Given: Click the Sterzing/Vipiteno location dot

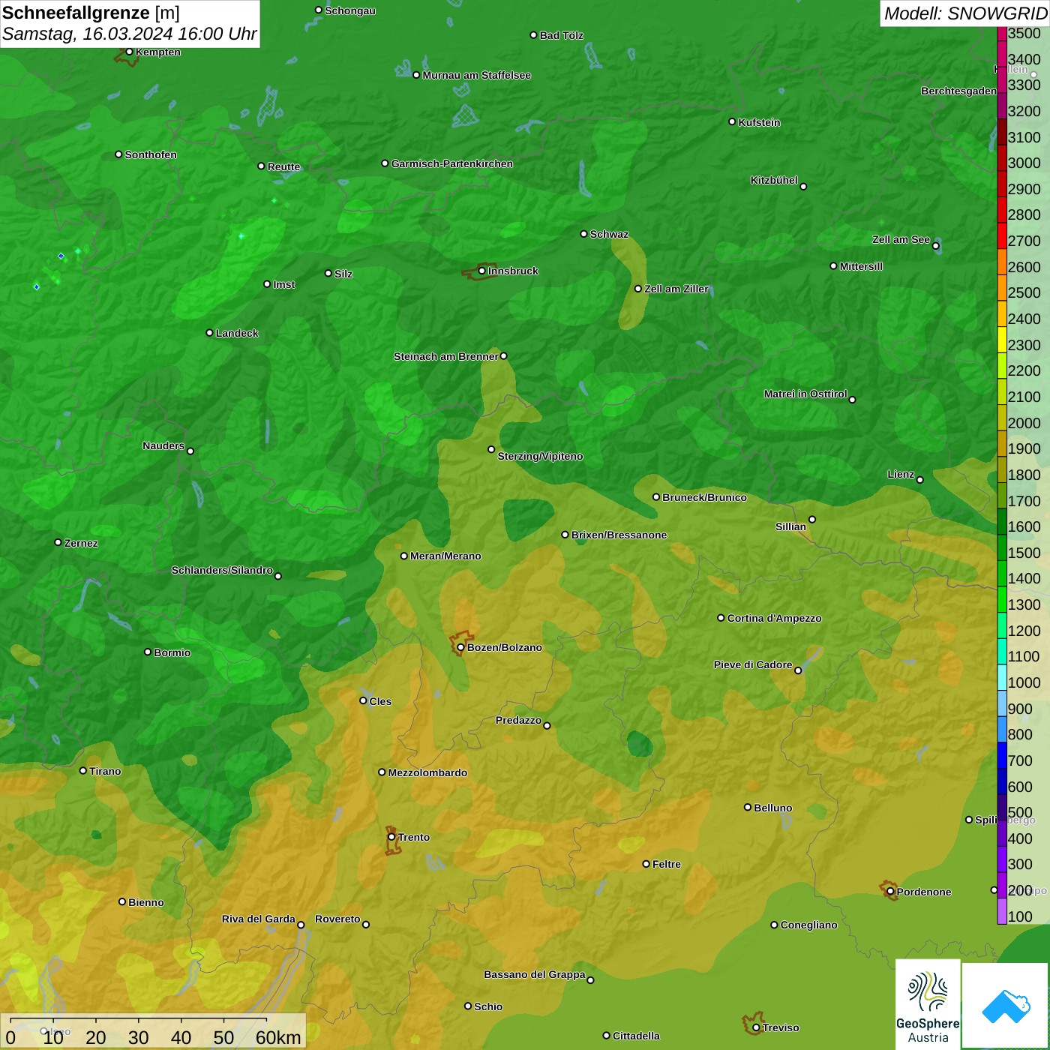Looking at the screenshot, I should click(x=491, y=449).
